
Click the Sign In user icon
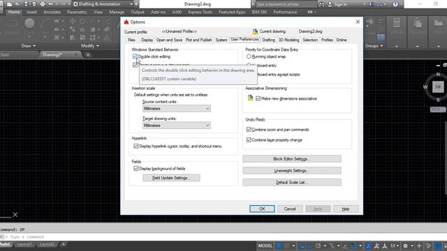click(330, 4)
